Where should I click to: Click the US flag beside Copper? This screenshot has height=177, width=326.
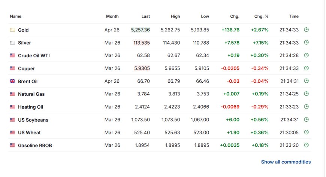(x=12, y=68)
